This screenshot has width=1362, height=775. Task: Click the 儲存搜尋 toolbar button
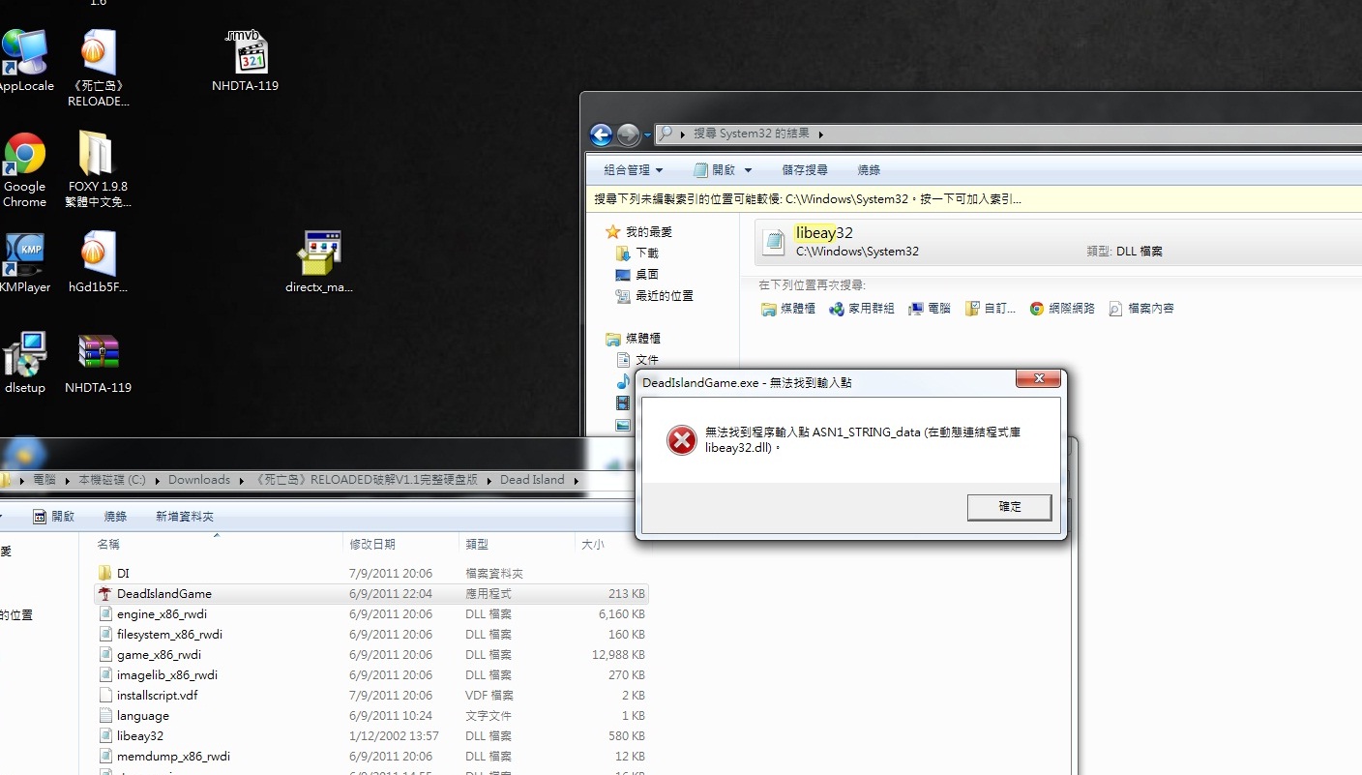point(805,170)
